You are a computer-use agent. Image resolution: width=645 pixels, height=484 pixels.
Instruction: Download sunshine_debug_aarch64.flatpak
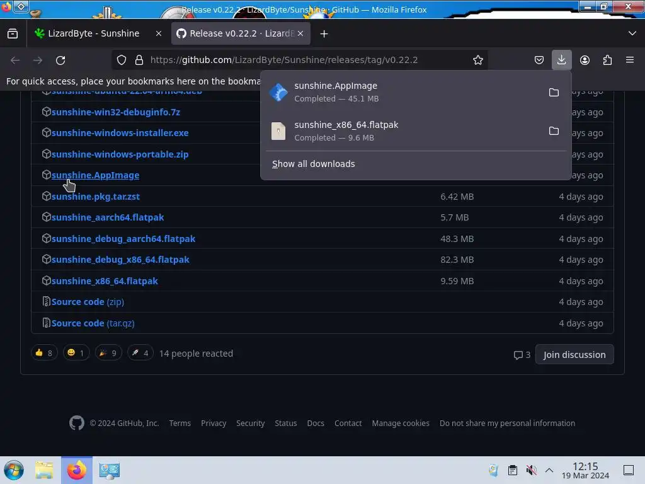tap(123, 239)
